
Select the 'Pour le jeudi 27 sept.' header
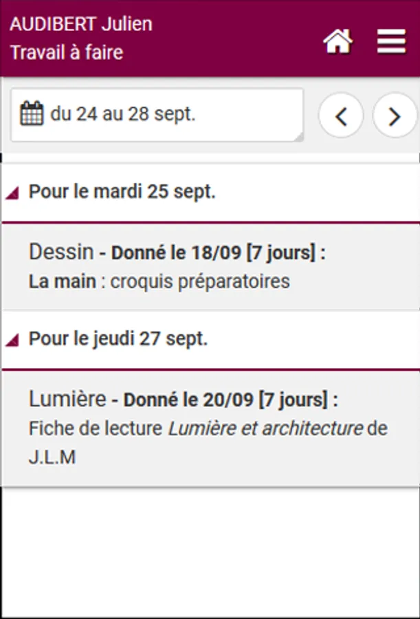[x=118, y=339]
